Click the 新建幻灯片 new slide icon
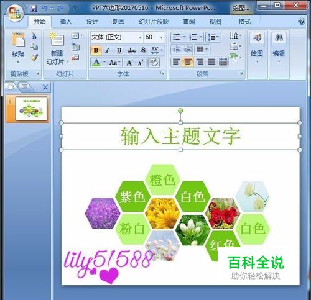Screen dimensions: 311x300 coord(57,39)
